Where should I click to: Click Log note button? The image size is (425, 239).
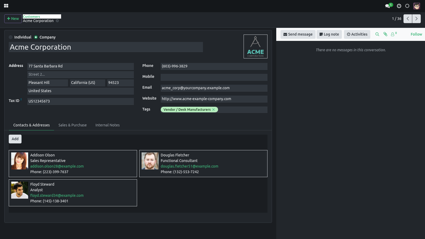[329, 34]
